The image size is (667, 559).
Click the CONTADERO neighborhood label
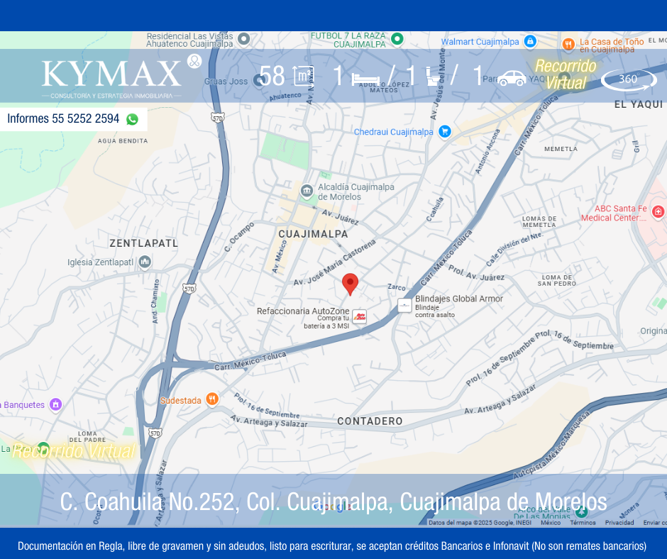click(x=370, y=421)
